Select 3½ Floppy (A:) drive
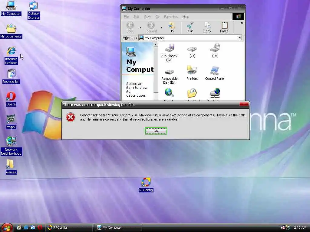This screenshot has width=310, height=232. [x=169, y=53]
